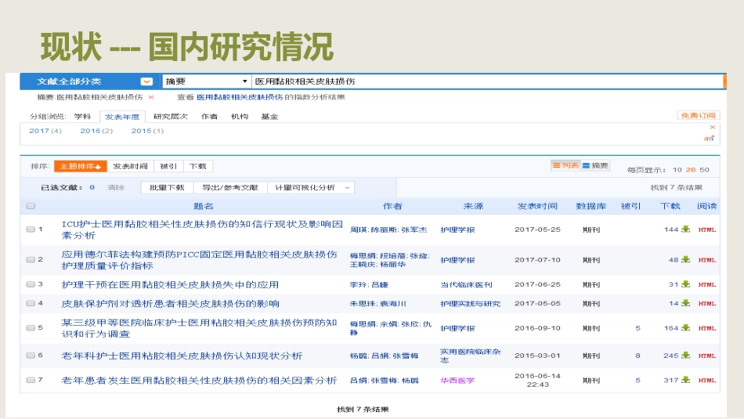The width and height of the screenshot is (744, 419).
Task: Filter results by year 2015
Action: pyautogui.click(x=147, y=131)
